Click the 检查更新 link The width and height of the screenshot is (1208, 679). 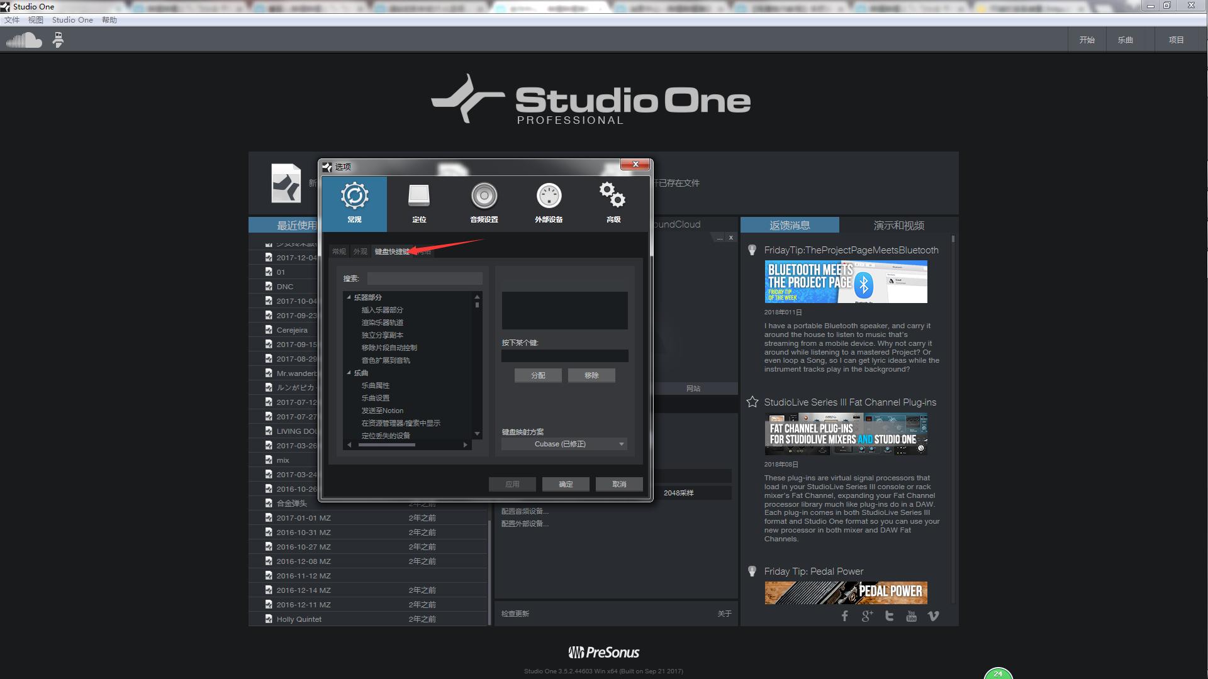(515, 614)
